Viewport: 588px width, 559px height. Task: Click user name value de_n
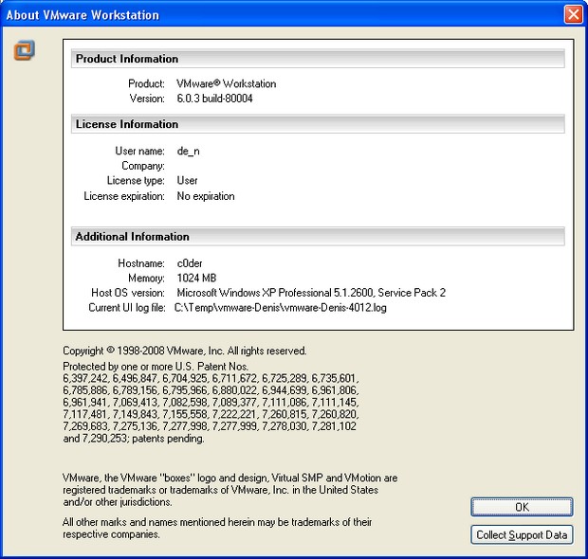[188, 151]
